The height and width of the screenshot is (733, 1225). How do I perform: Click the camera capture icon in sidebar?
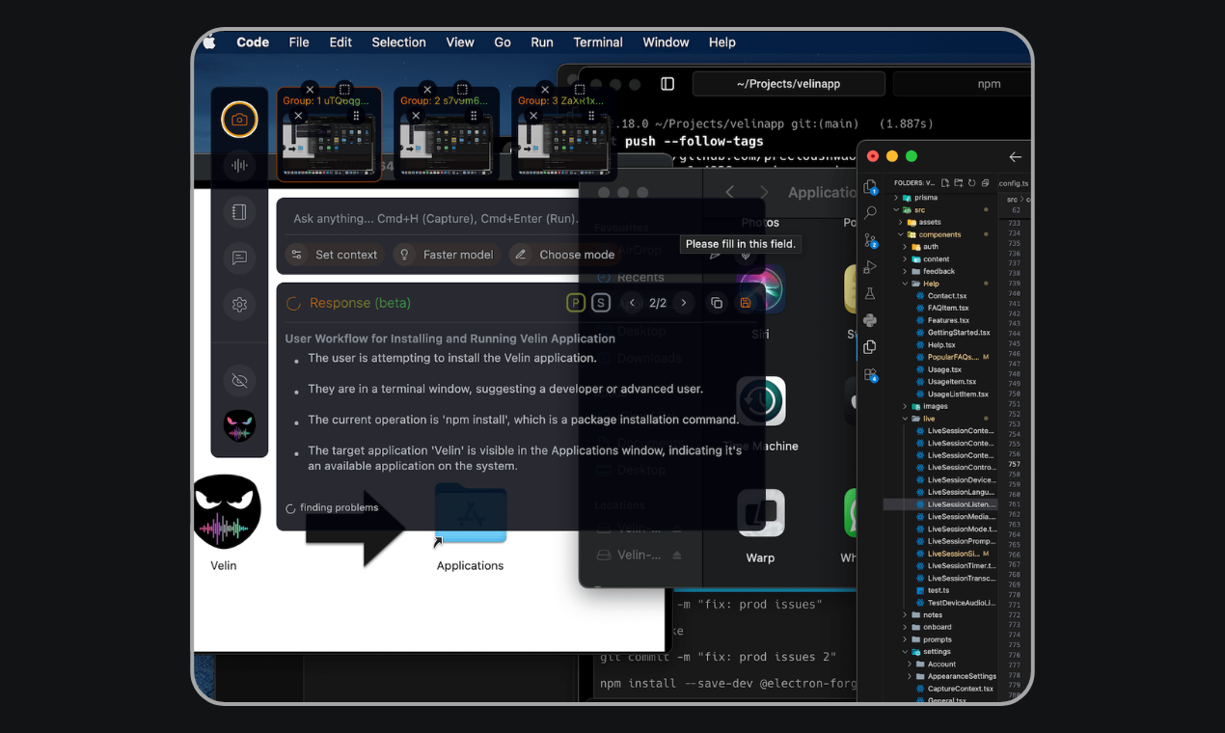point(239,120)
